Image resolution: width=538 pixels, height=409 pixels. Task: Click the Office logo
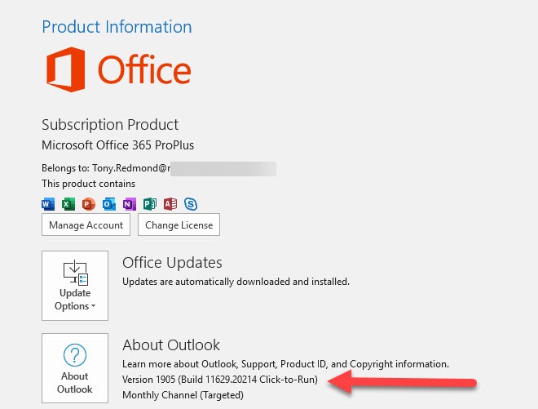click(x=119, y=69)
